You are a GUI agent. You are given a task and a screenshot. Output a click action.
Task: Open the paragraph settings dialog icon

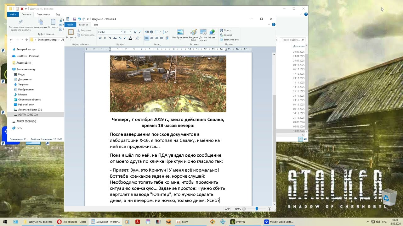coord(167,38)
